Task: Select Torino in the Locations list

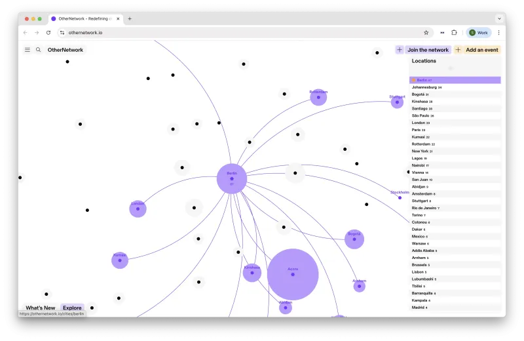Action: pos(455,215)
